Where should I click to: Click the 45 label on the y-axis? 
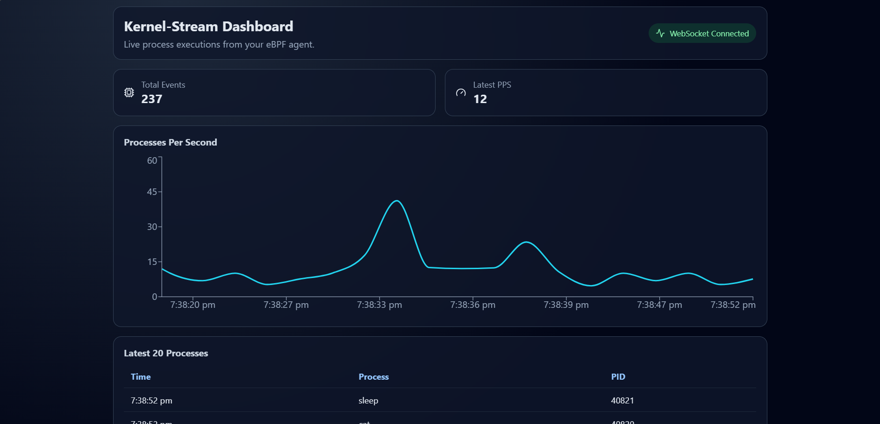pos(152,192)
